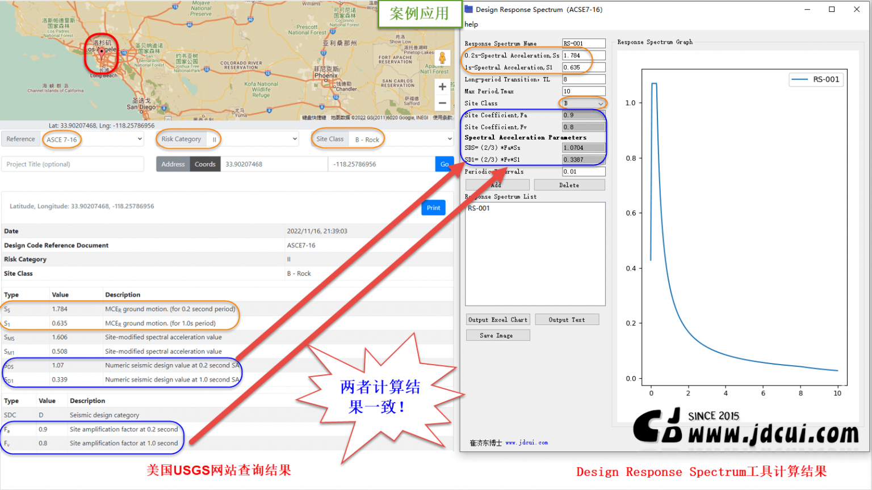Image resolution: width=872 pixels, height=490 pixels.
Task: Open the help menu
Action: pyautogui.click(x=471, y=24)
